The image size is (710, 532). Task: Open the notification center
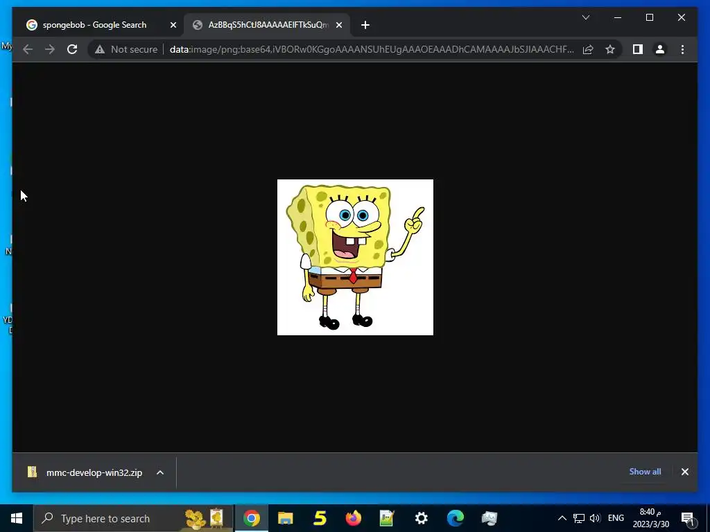click(x=688, y=519)
